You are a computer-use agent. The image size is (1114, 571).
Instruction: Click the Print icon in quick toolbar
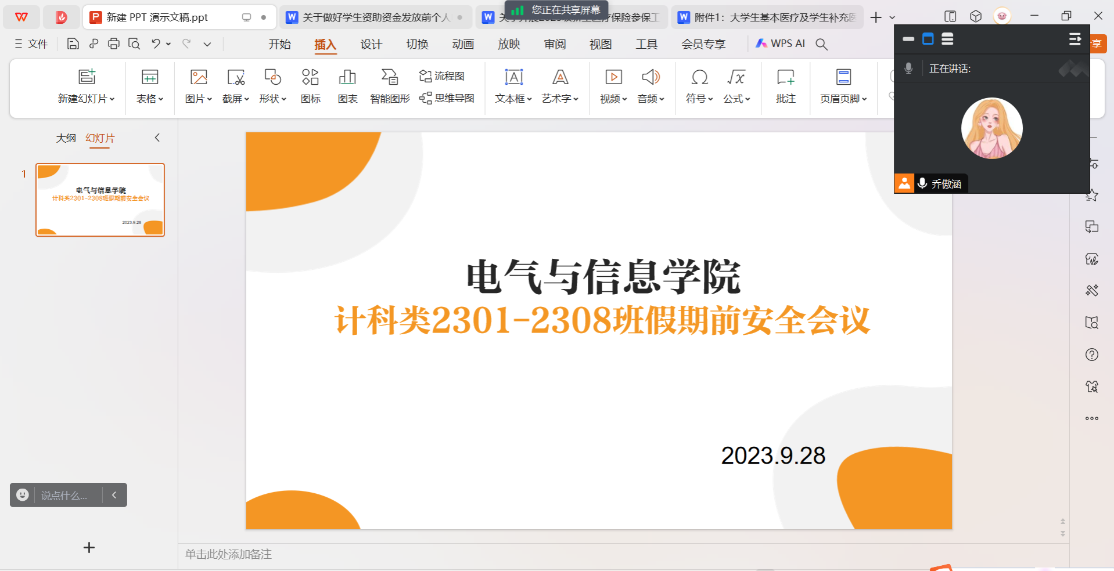click(x=114, y=44)
